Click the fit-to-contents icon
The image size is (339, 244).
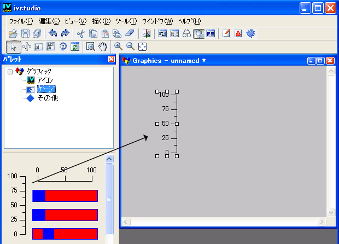142,47
